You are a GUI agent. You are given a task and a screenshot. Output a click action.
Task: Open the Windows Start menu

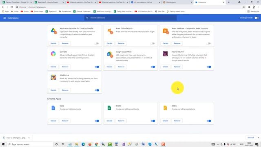click(x=3, y=144)
